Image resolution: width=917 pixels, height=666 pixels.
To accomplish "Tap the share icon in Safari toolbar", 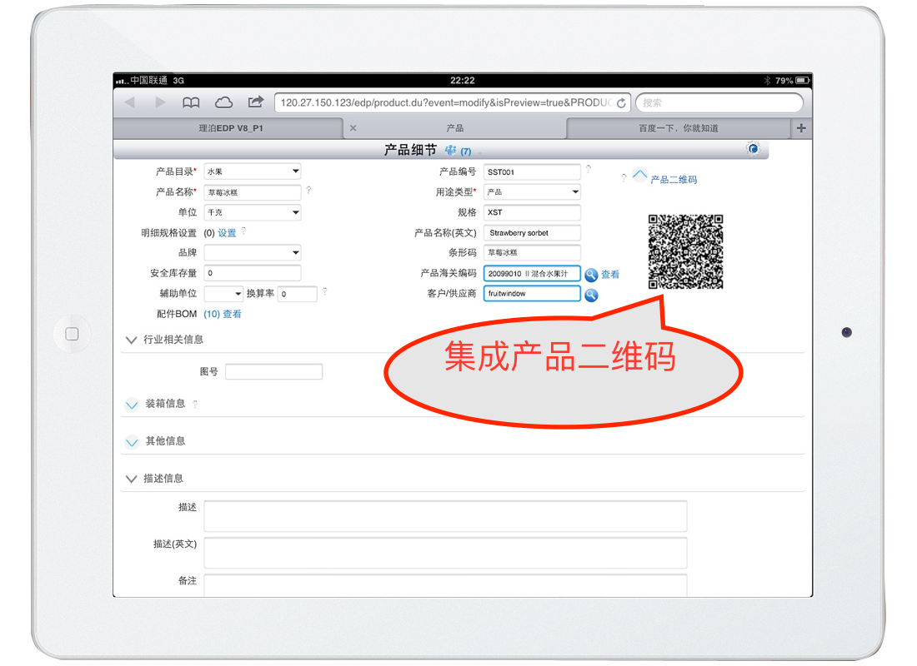I will (256, 102).
